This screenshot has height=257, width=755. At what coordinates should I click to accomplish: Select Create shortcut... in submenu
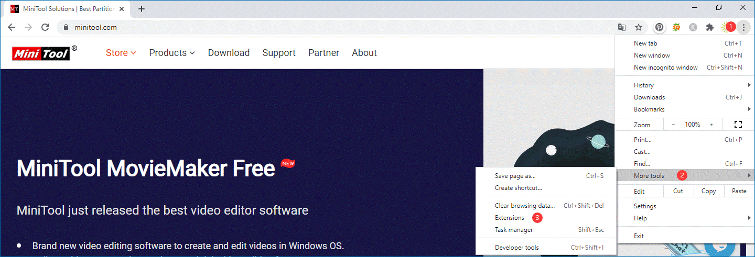546,188
